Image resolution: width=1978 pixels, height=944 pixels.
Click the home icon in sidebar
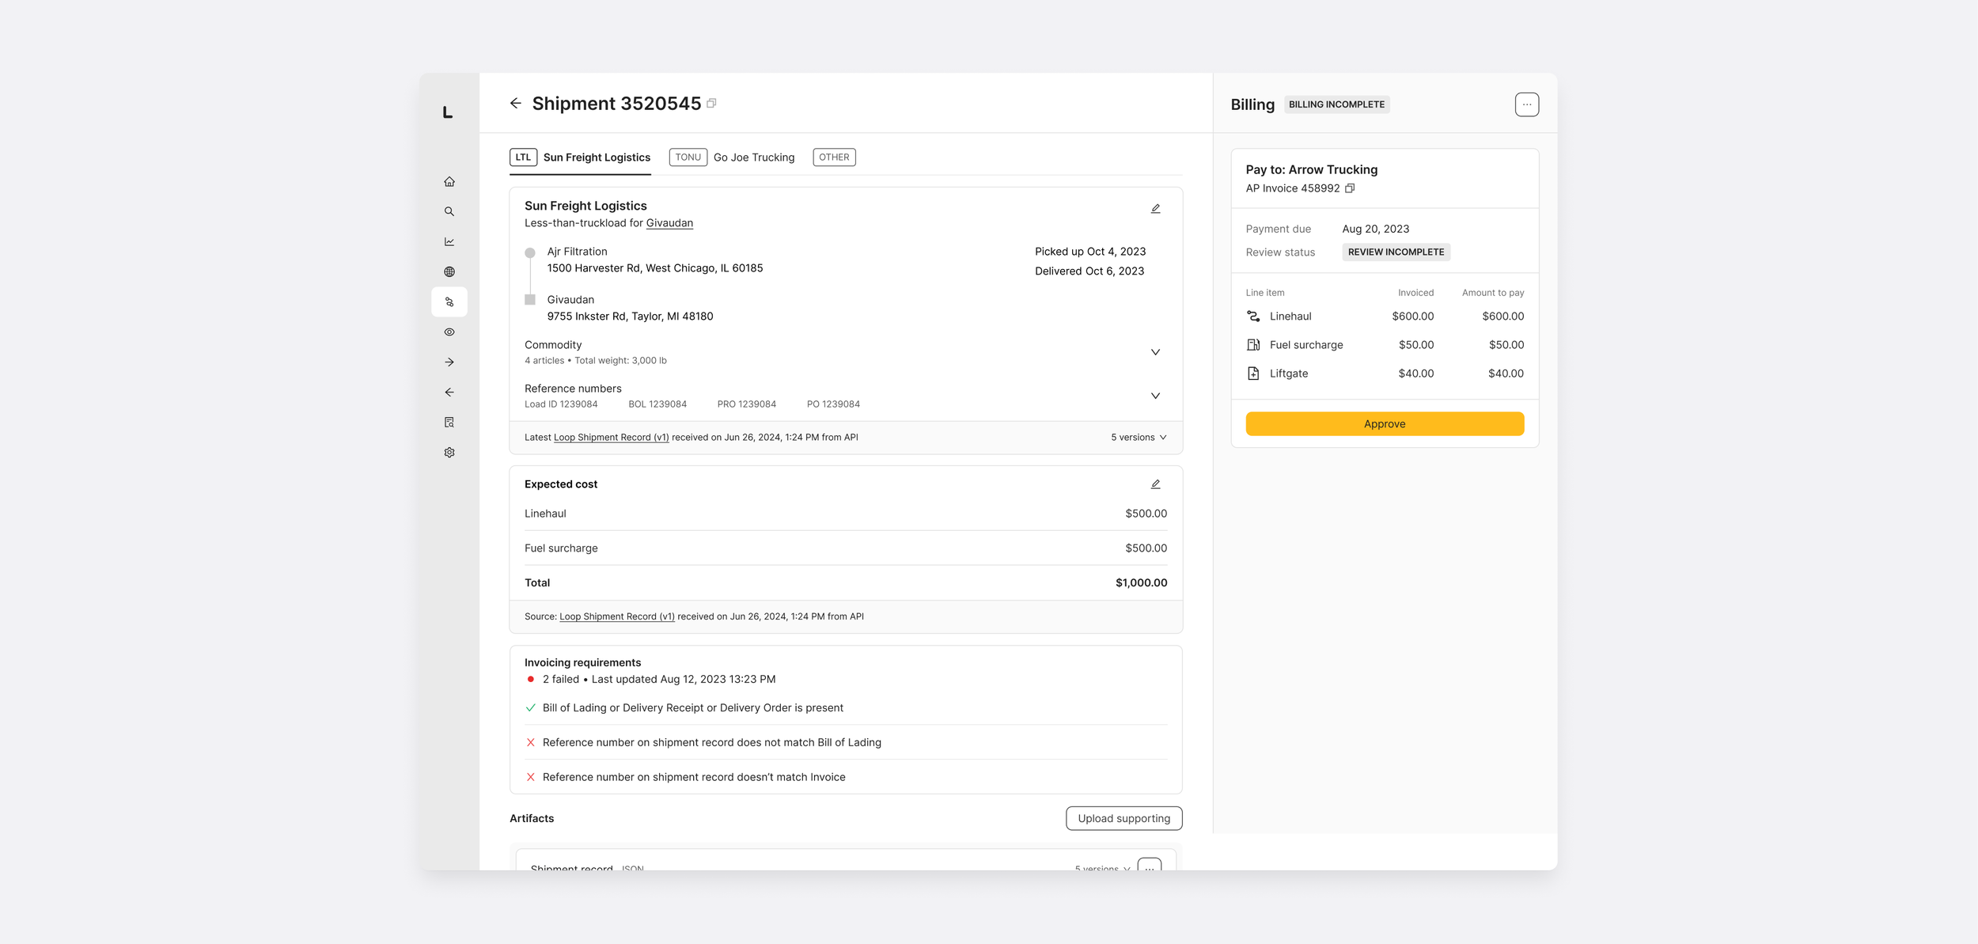point(449,182)
